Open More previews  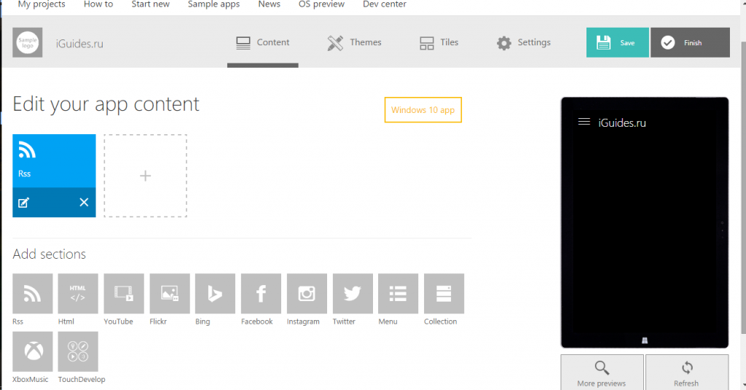(x=602, y=373)
